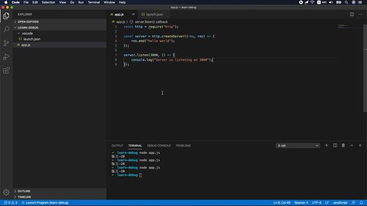The width and height of the screenshot is (367, 206).
Task: Open the Help menu
Action: (x=122, y=2)
